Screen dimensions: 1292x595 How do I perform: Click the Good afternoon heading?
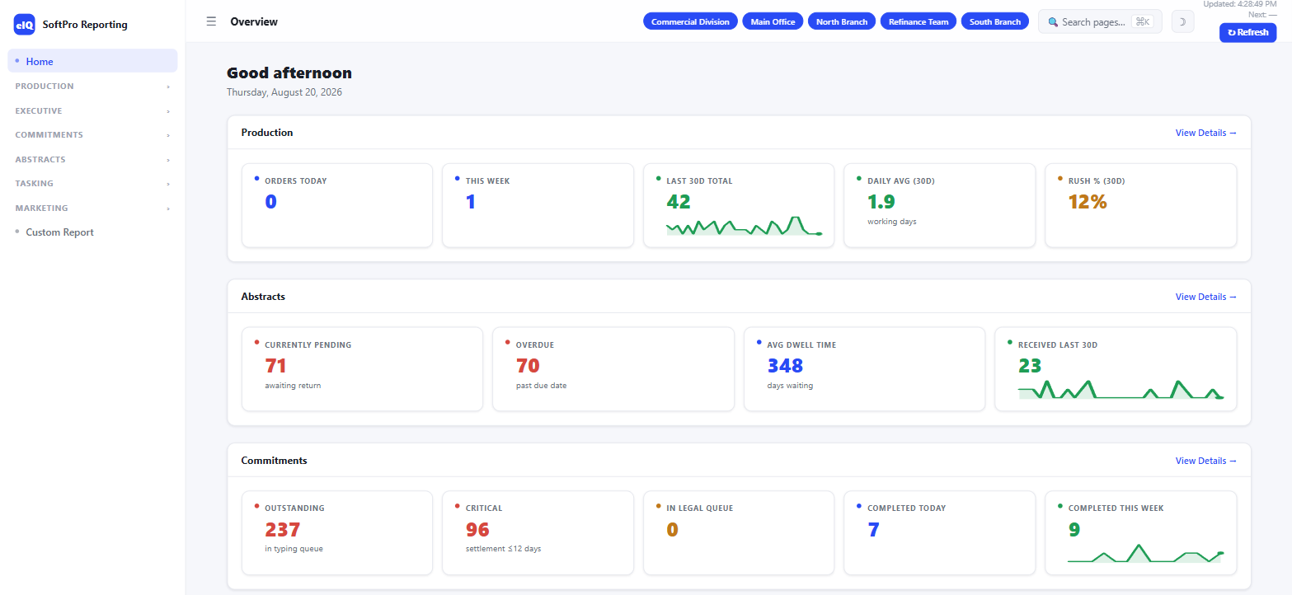click(289, 73)
